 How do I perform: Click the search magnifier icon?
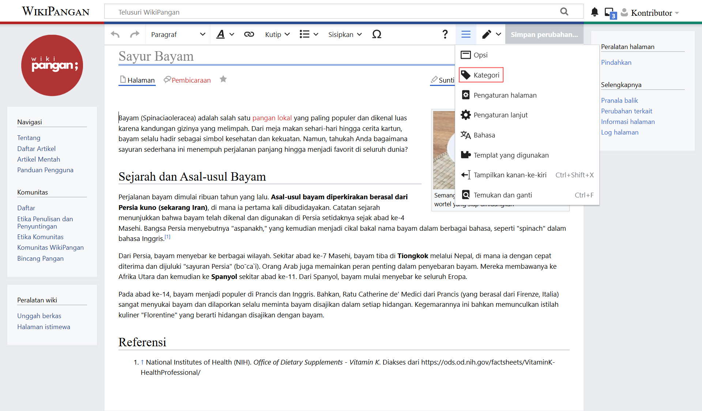click(x=564, y=12)
